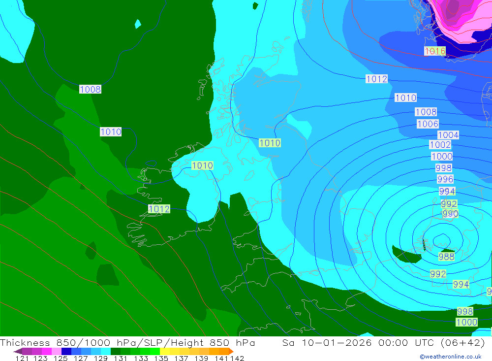The image size is (492, 361).
Task: Click the 988 low-centre pressure label
Action: pos(446,257)
